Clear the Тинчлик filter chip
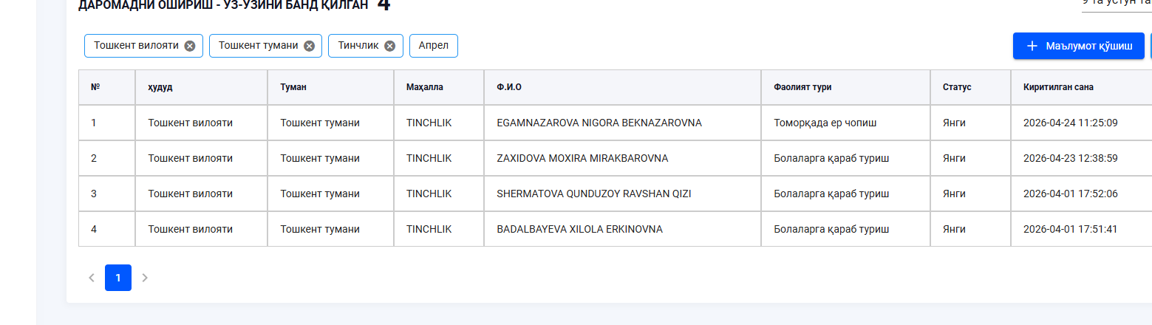The image size is (1152, 325). (x=389, y=46)
